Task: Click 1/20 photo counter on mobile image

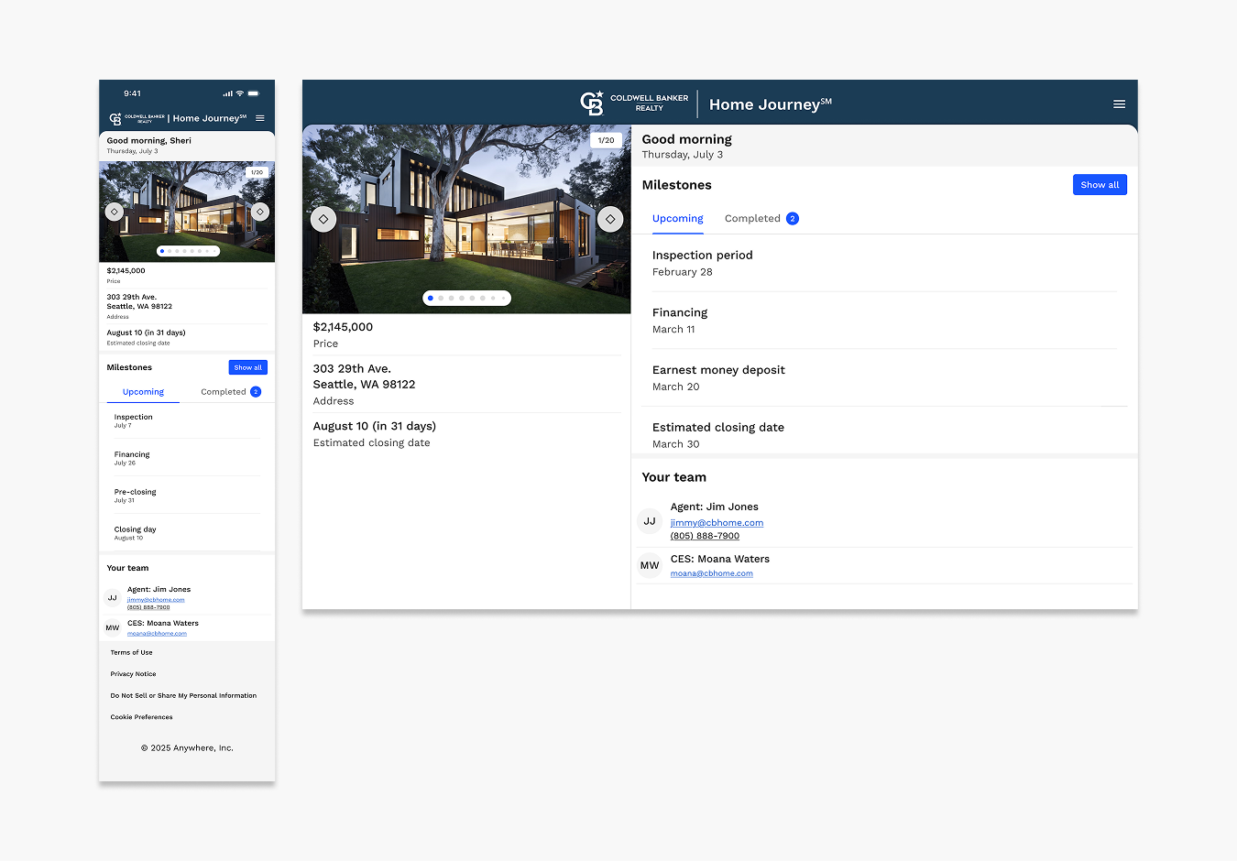Action: 257,172
